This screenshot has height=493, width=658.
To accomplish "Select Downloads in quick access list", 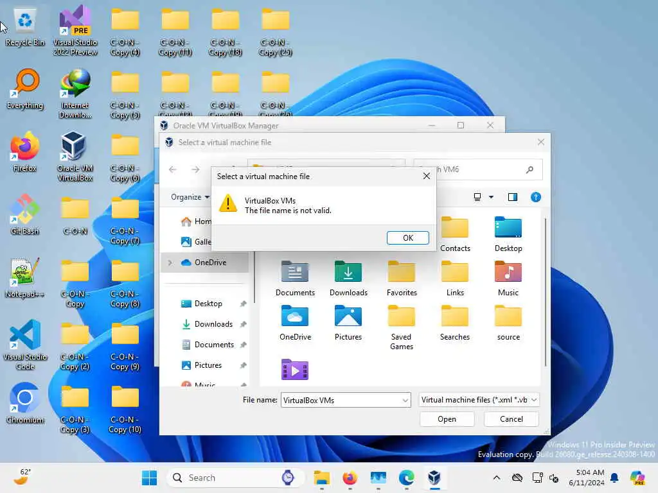I will tap(213, 324).
